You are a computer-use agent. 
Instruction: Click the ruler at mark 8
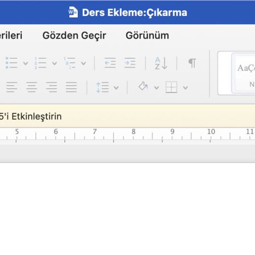(133, 131)
